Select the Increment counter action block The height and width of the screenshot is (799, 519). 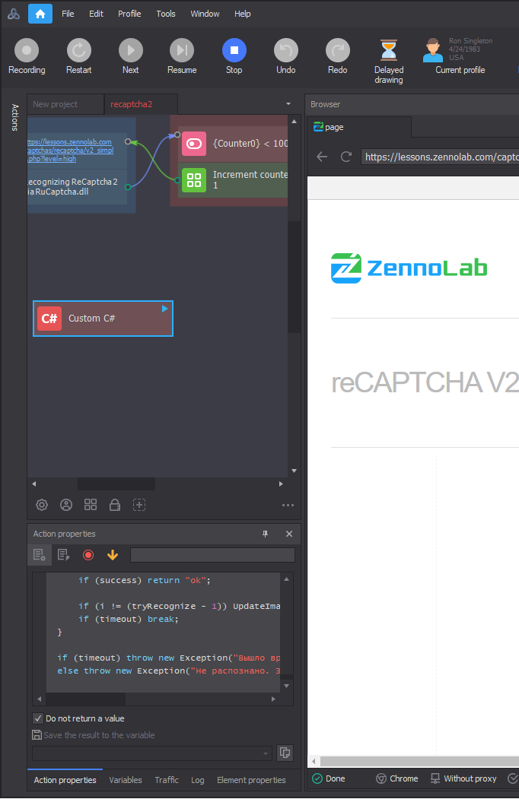coord(233,180)
